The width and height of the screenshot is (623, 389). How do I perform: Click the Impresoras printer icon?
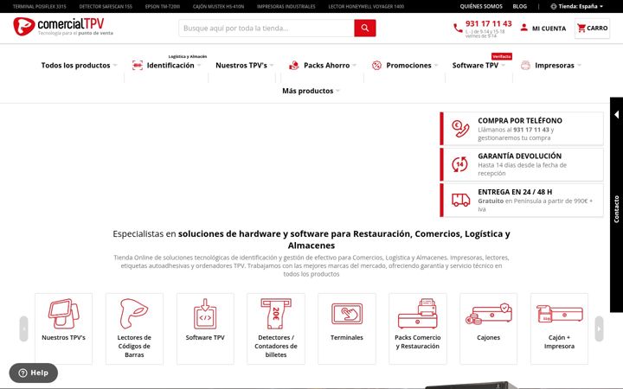pos(525,66)
